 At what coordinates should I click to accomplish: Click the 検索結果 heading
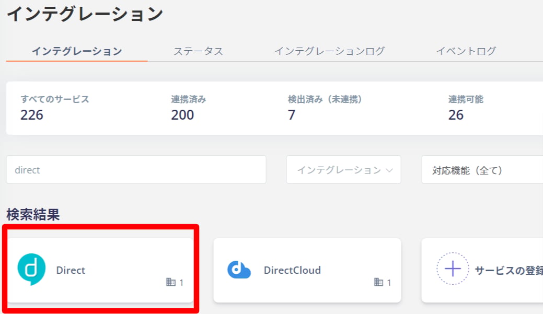(x=33, y=215)
